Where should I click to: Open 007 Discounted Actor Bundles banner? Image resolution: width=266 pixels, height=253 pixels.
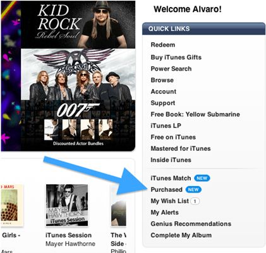pyautogui.click(x=78, y=126)
